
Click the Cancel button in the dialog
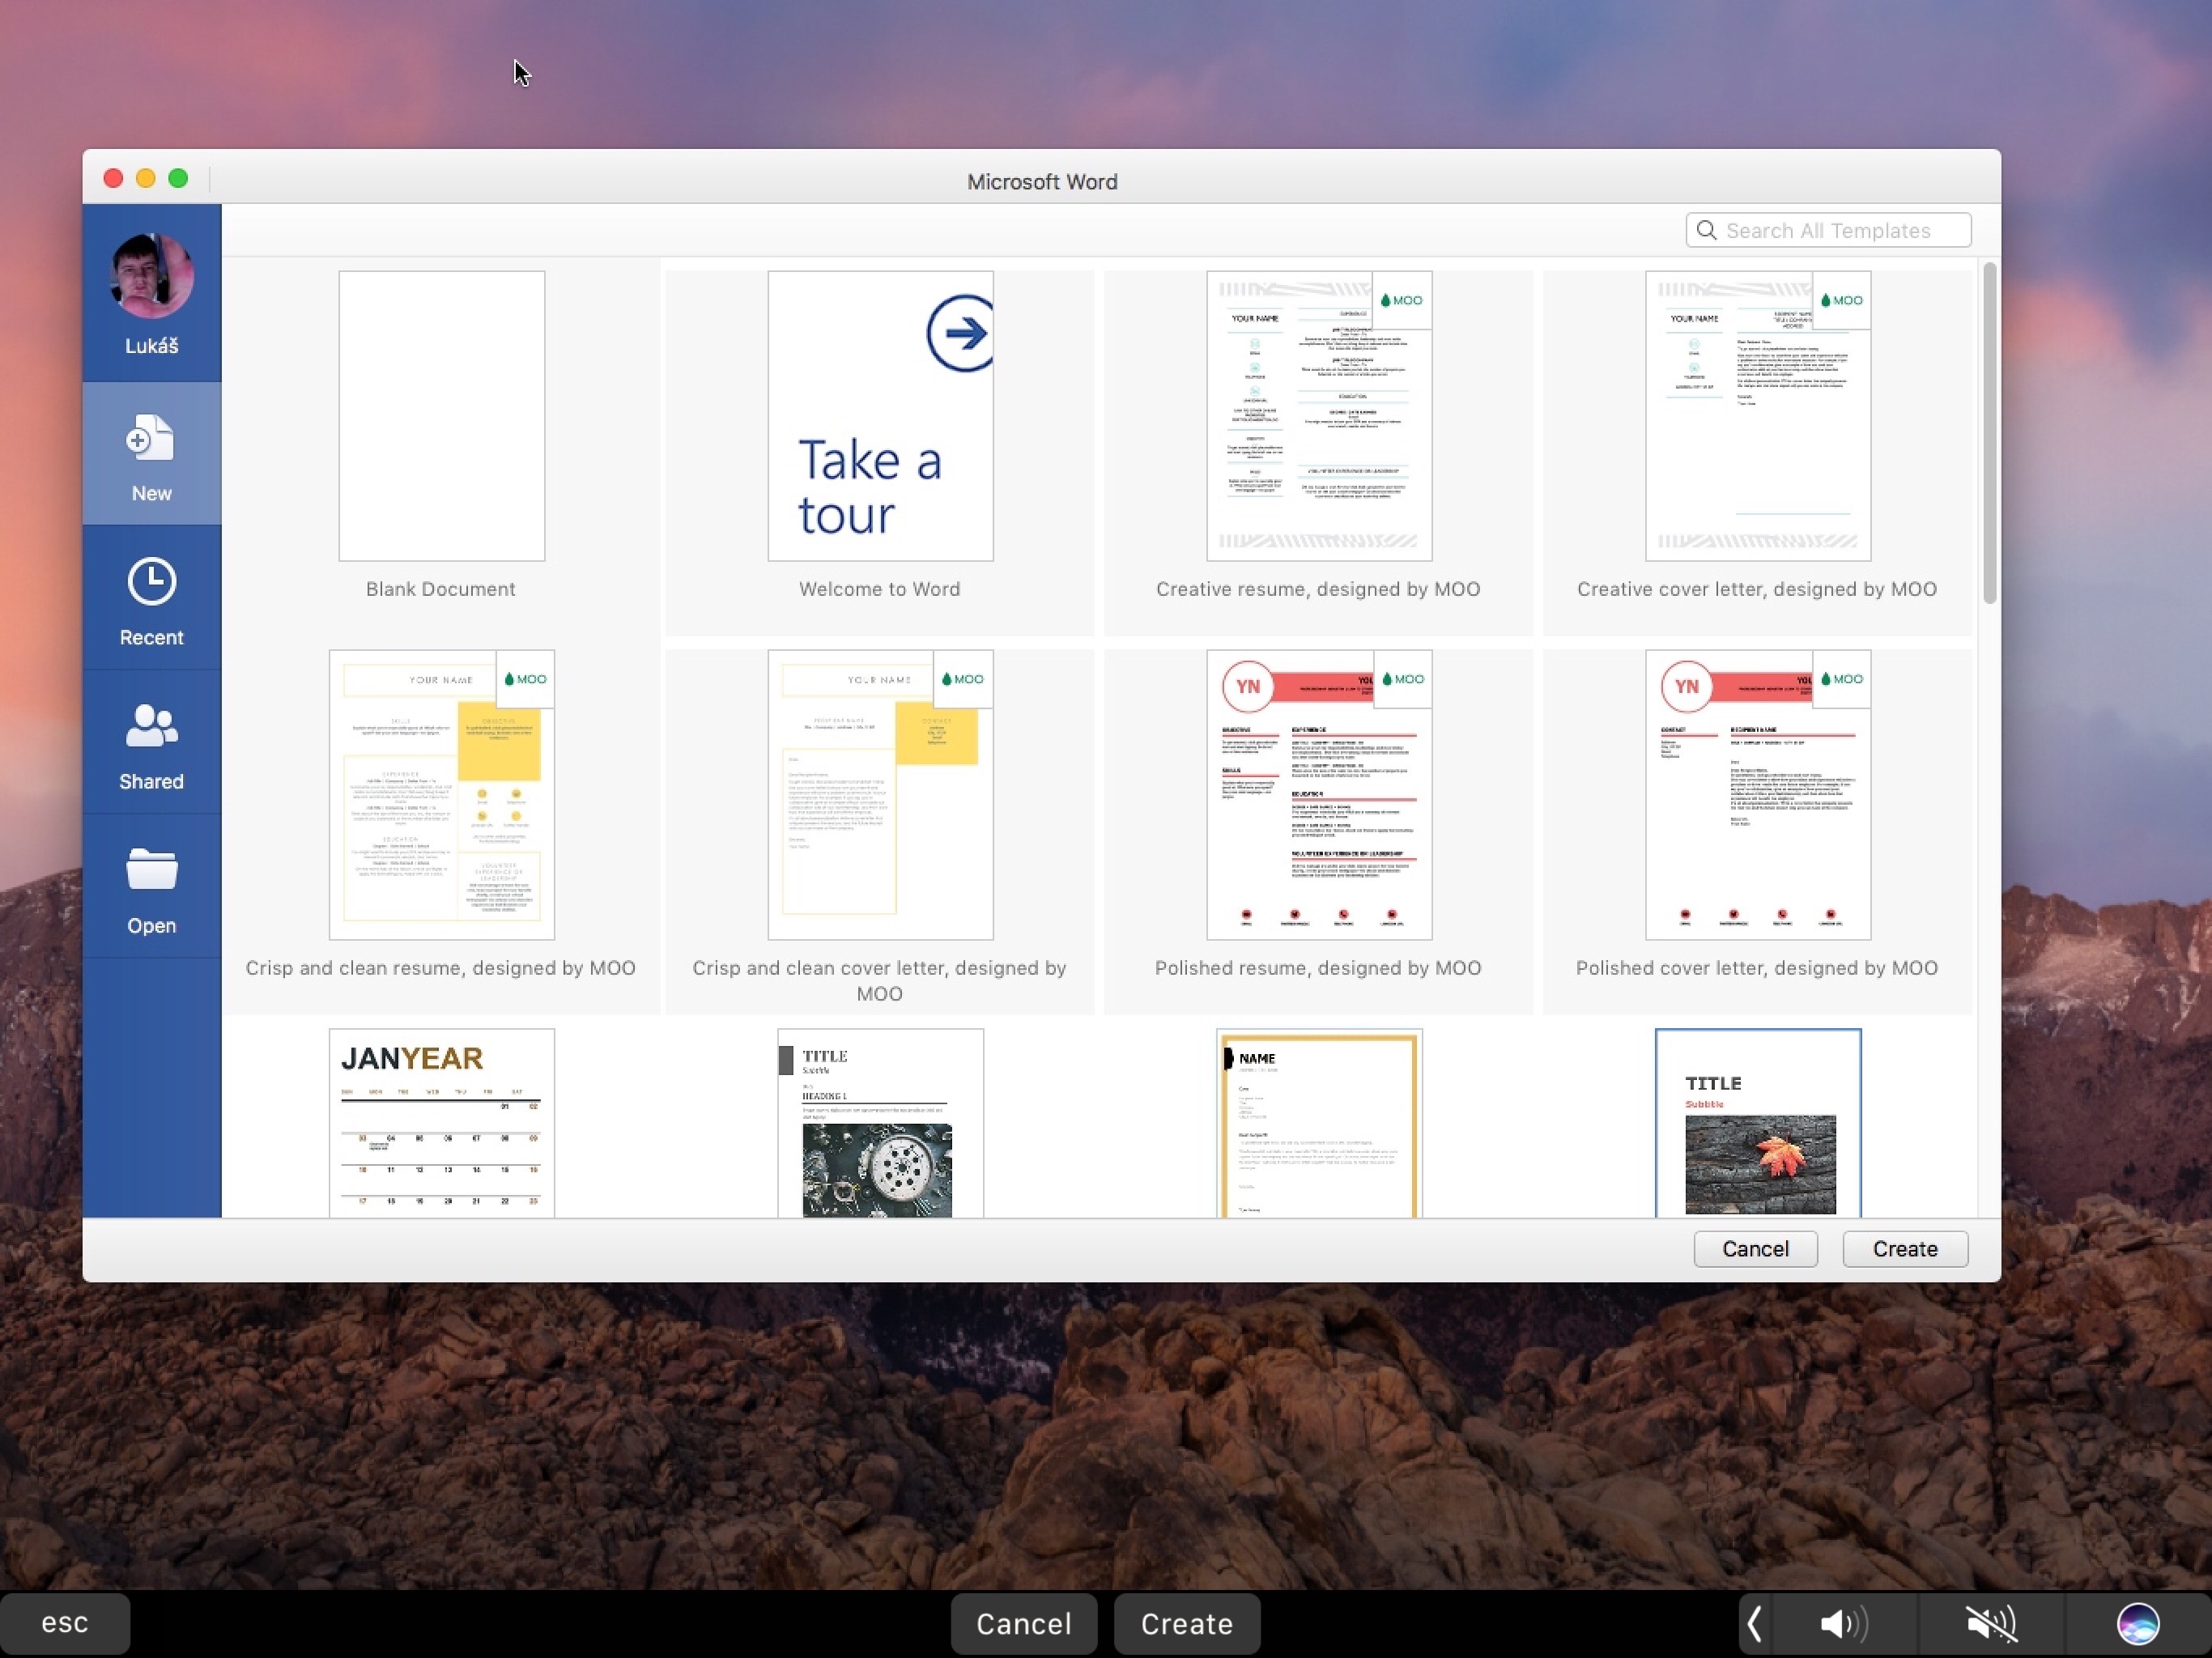pyautogui.click(x=1755, y=1249)
